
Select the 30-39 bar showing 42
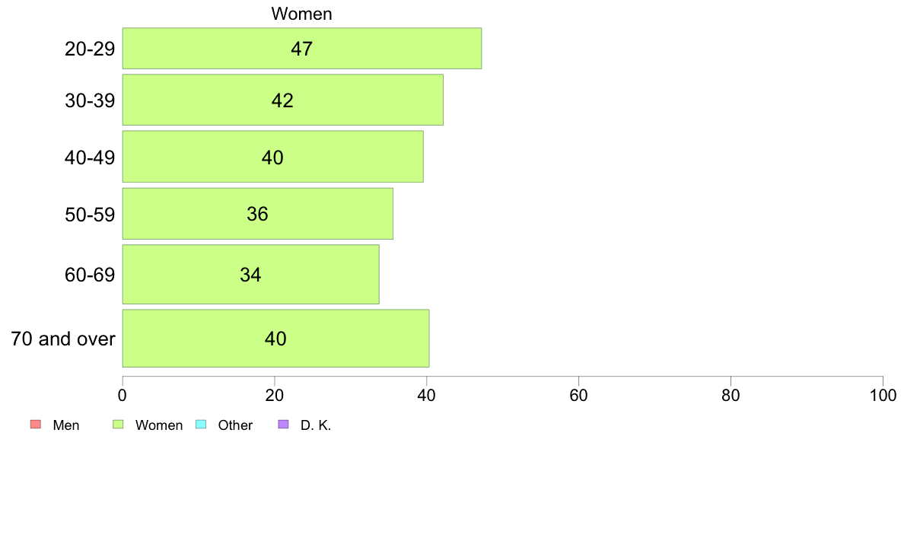tap(282, 100)
